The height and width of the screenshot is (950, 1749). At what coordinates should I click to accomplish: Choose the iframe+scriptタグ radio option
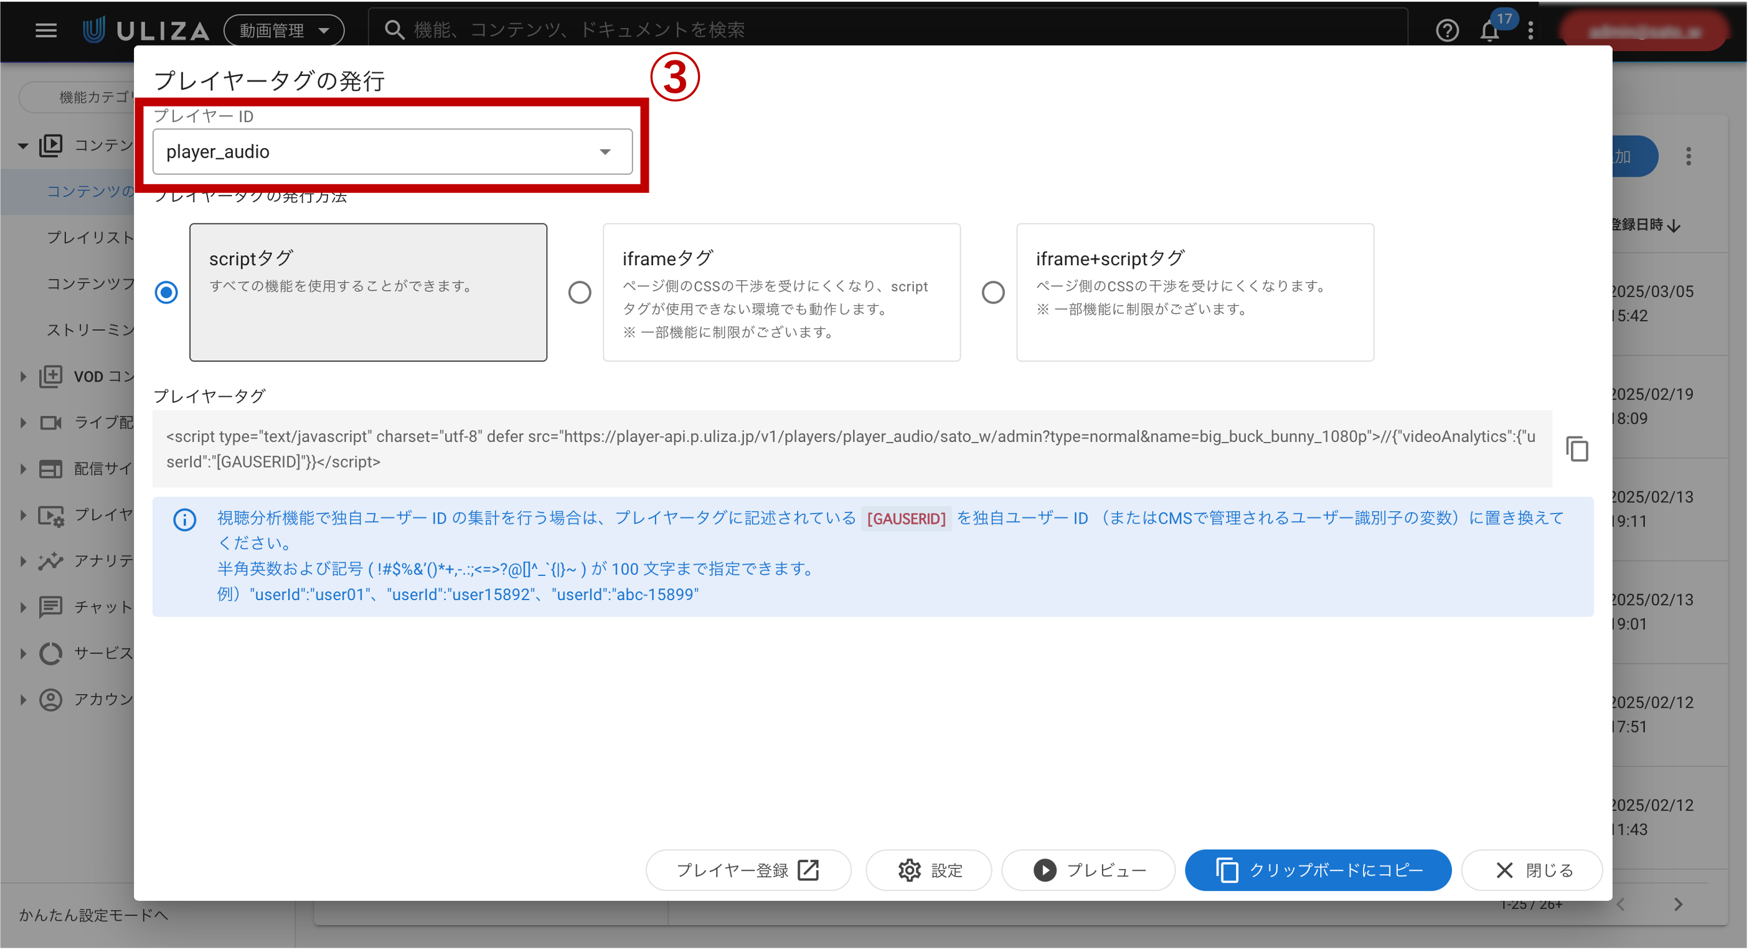pyautogui.click(x=992, y=292)
